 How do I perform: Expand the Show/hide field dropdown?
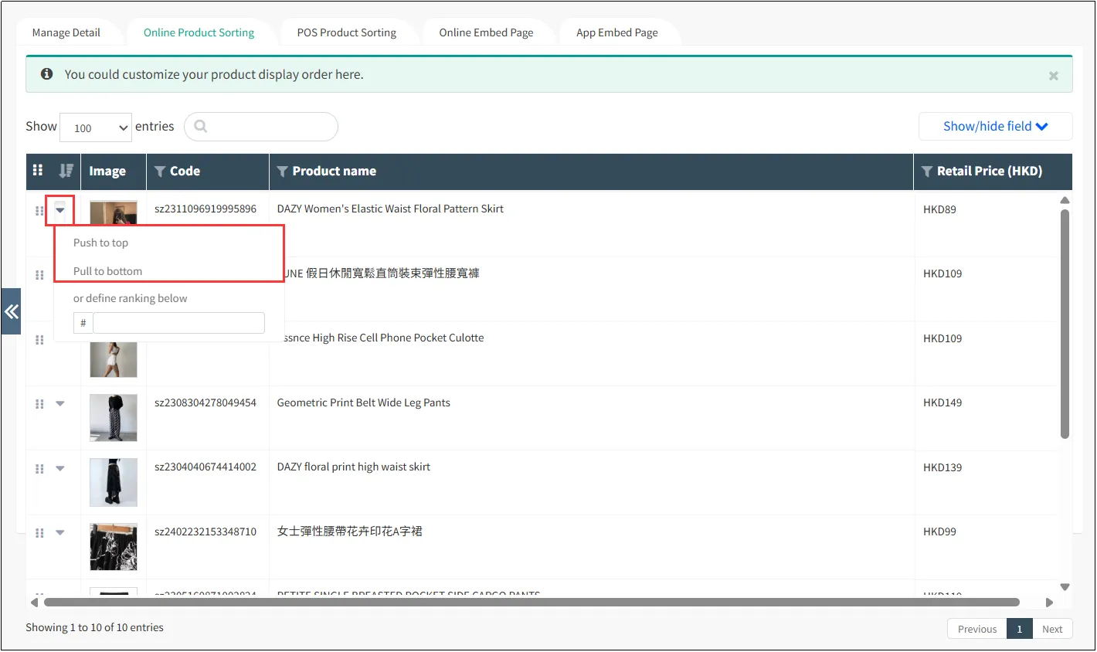(x=995, y=127)
